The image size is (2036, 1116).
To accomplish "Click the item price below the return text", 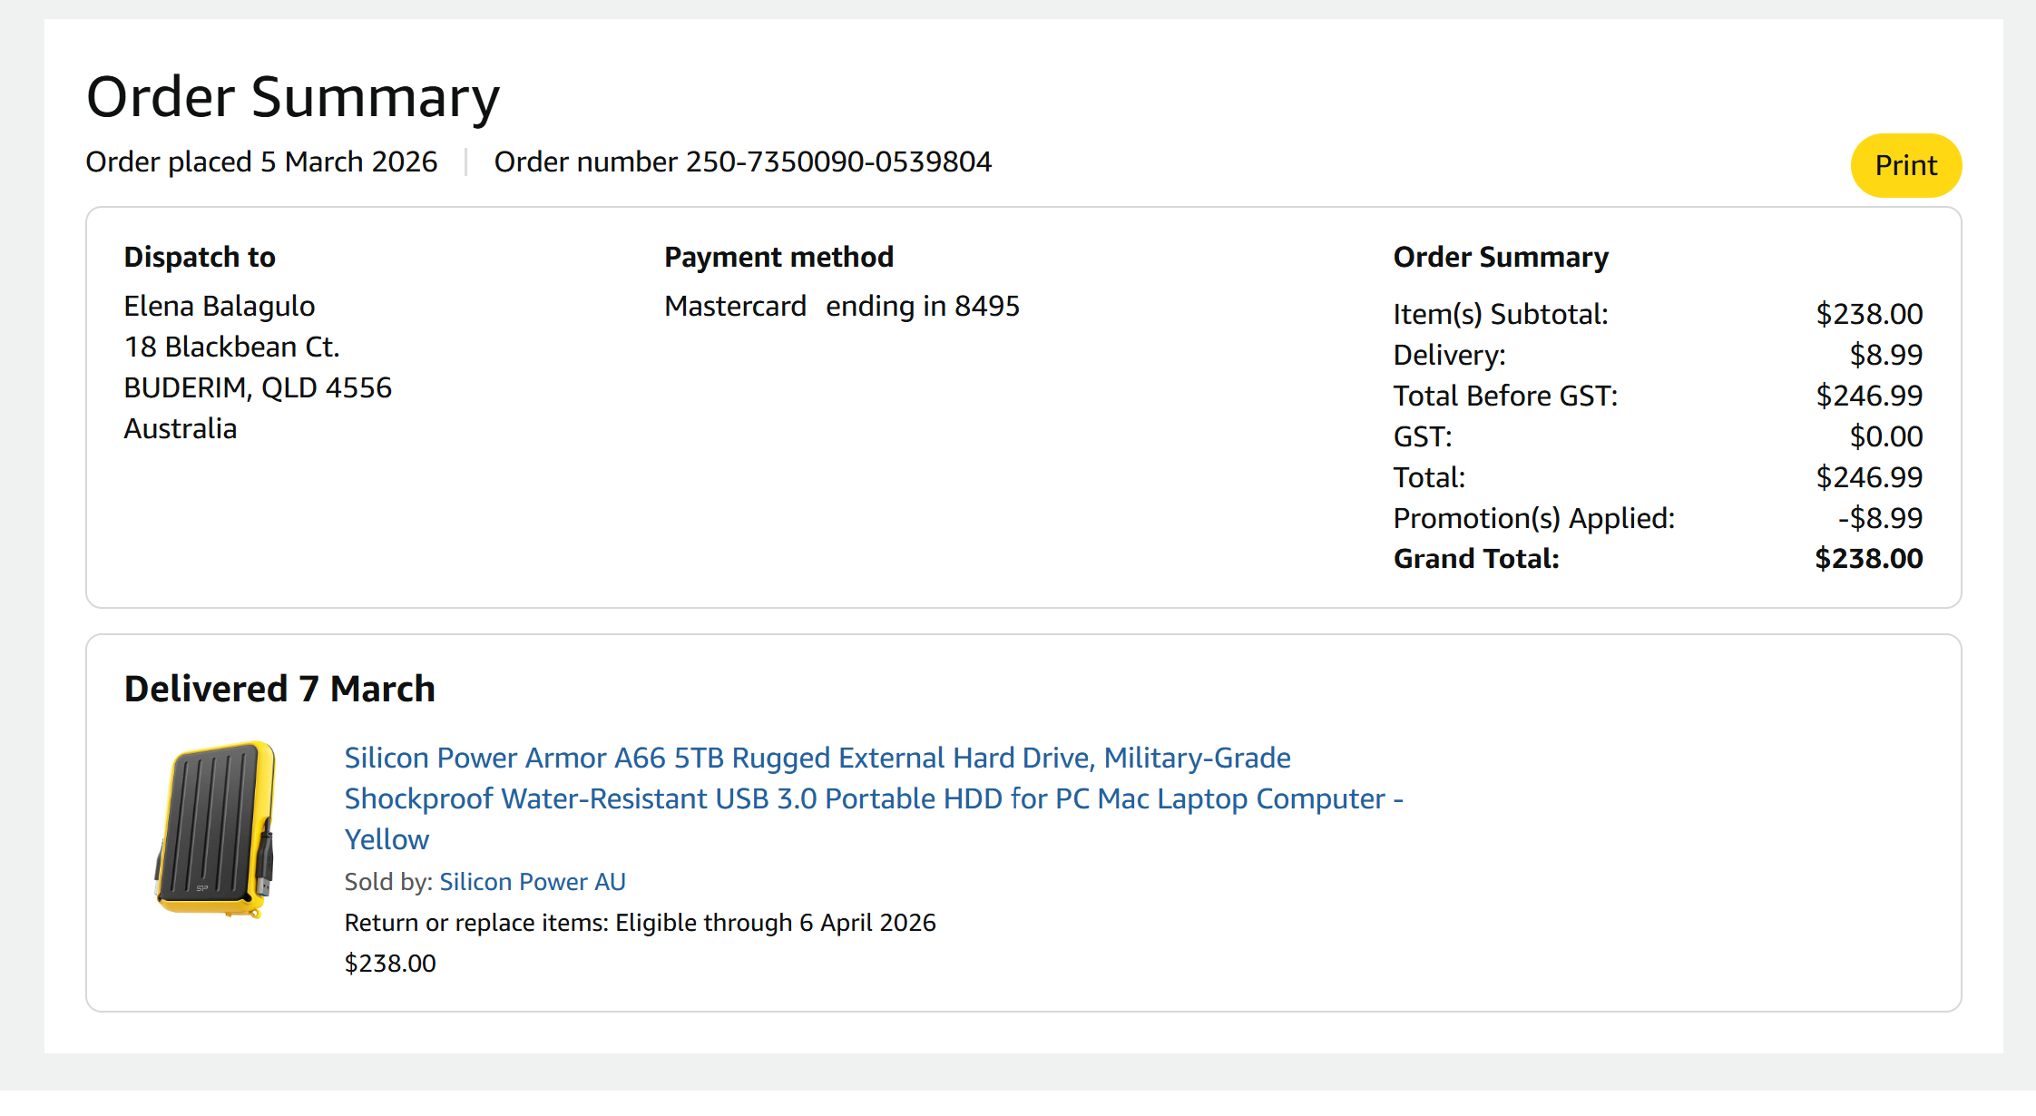I will (x=390, y=964).
